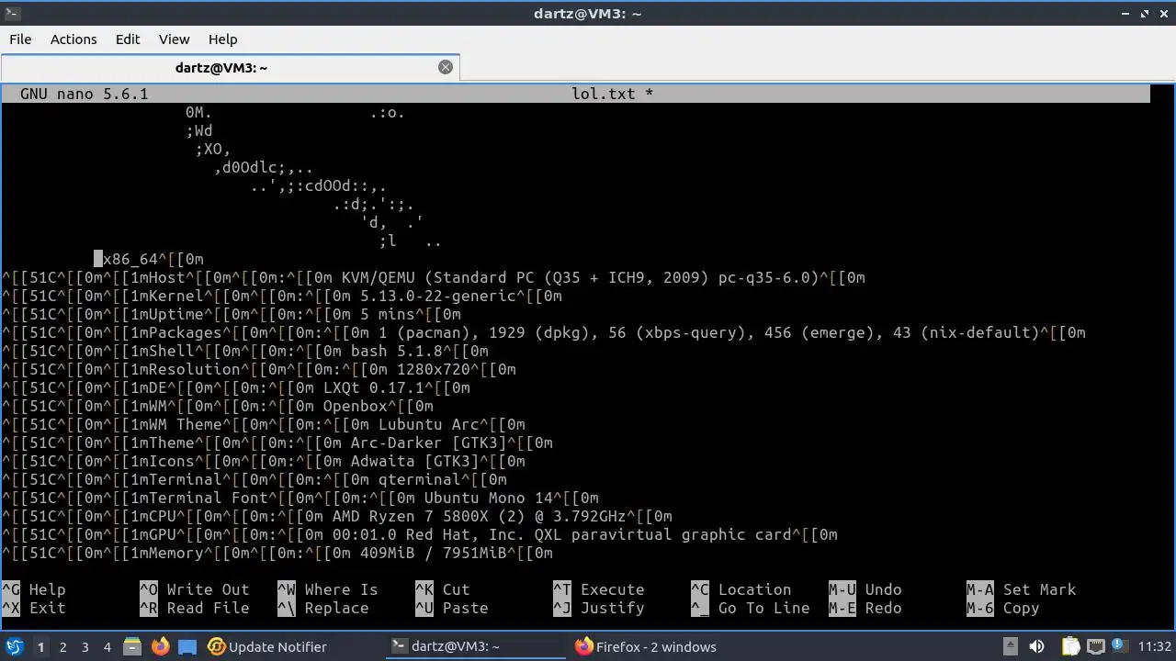Image resolution: width=1176 pixels, height=661 pixels.
Task: Click the M-U Undo shortcut label
Action: tap(865, 589)
